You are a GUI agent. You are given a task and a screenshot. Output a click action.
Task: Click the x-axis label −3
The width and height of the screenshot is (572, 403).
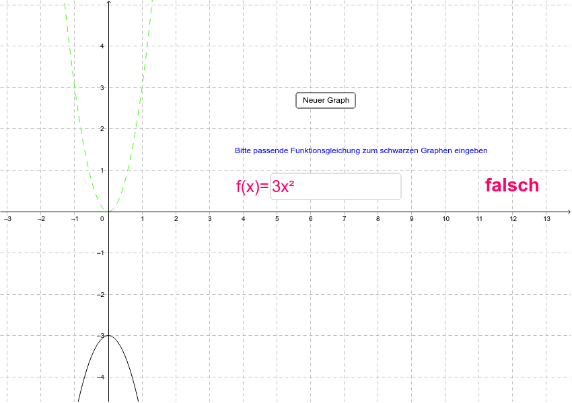7,218
